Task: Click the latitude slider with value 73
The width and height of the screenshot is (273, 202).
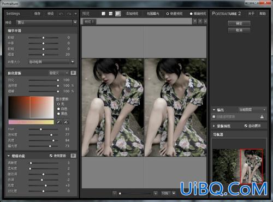Action: click(x=43, y=146)
